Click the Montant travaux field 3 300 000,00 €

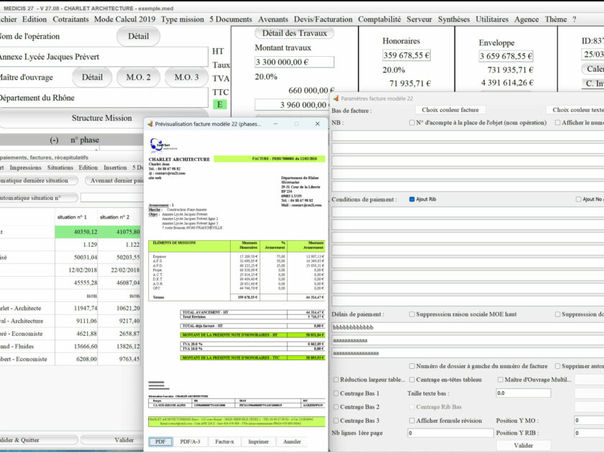click(x=294, y=62)
